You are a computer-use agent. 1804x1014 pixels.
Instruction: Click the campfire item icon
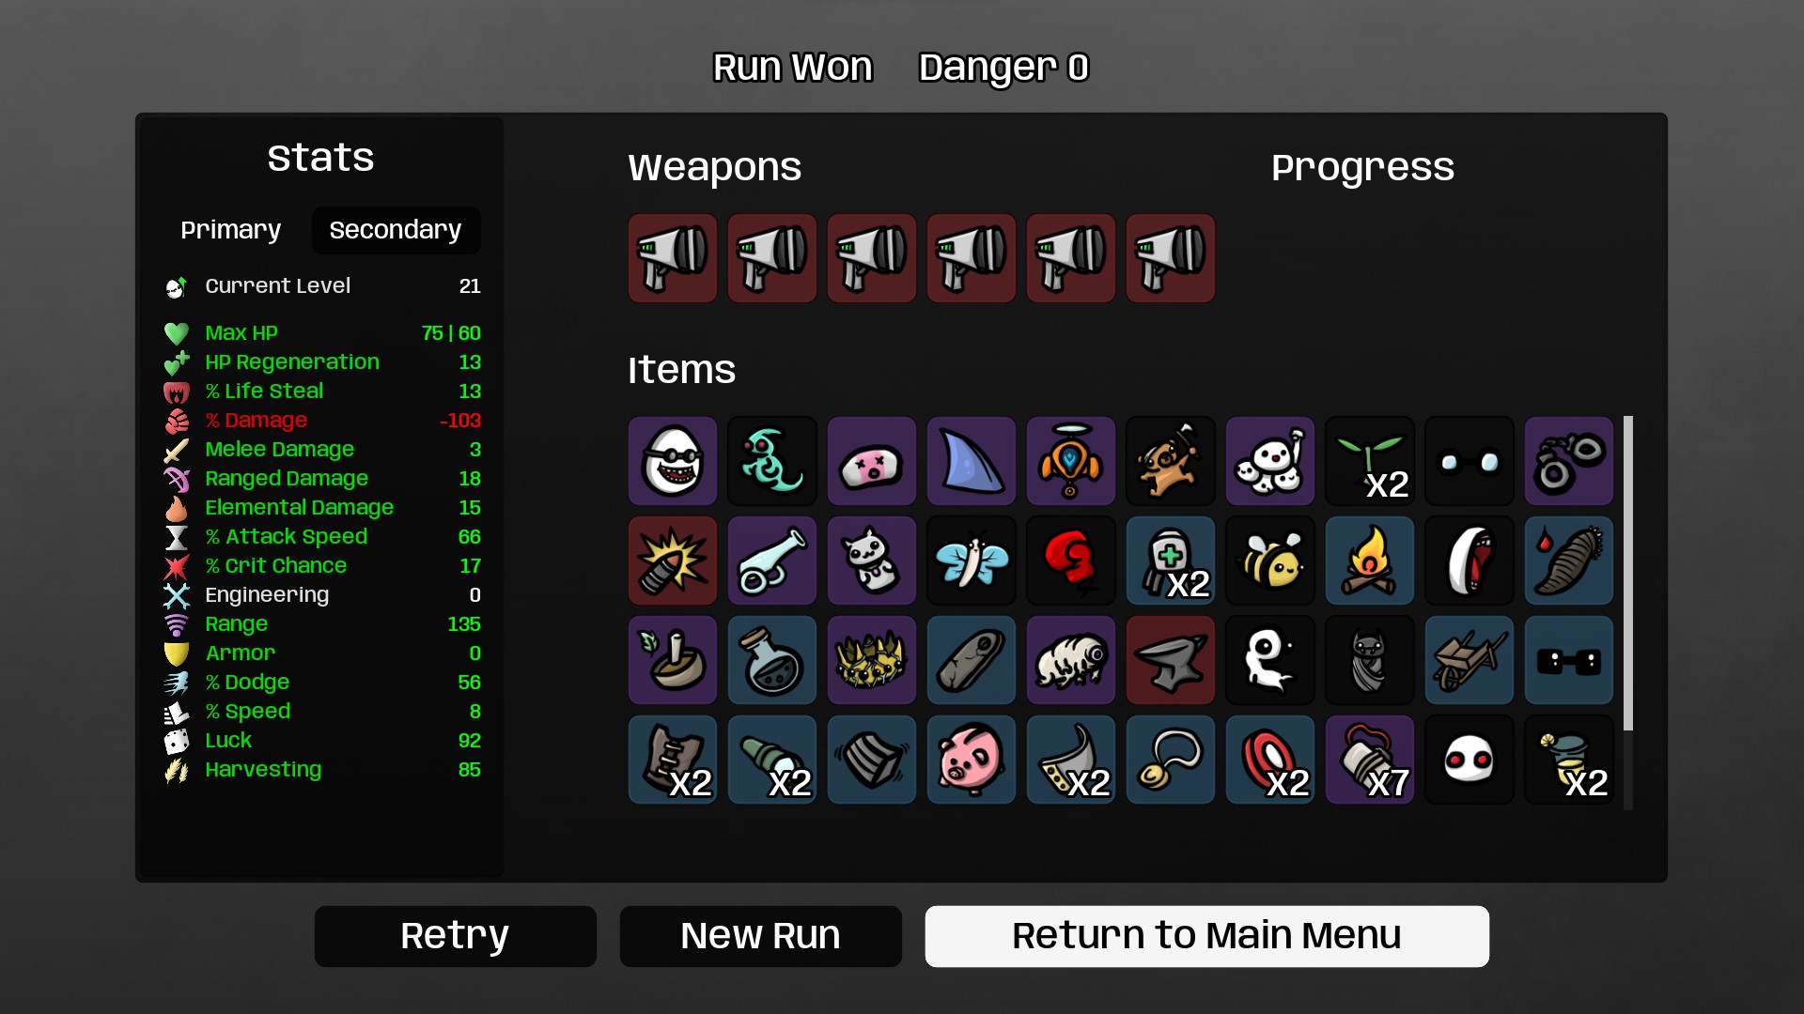[x=1370, y=561]
